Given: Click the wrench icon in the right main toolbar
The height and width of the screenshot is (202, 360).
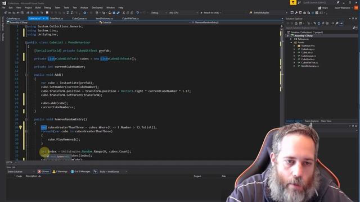Looking at the screenshot, I should (x=296, y=13).
